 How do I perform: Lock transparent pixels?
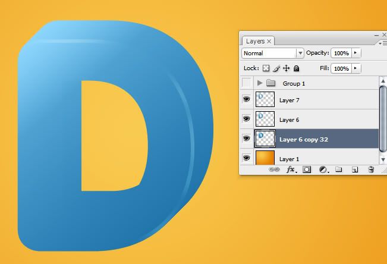coord(266,68)
